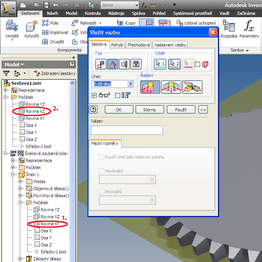
Task: Enable the Minimální limit checkbox
Action: 101,191
